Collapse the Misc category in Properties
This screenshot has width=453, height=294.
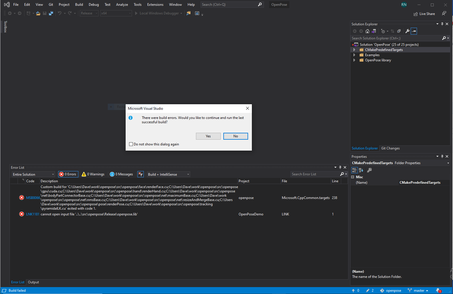tap(353, 177)
